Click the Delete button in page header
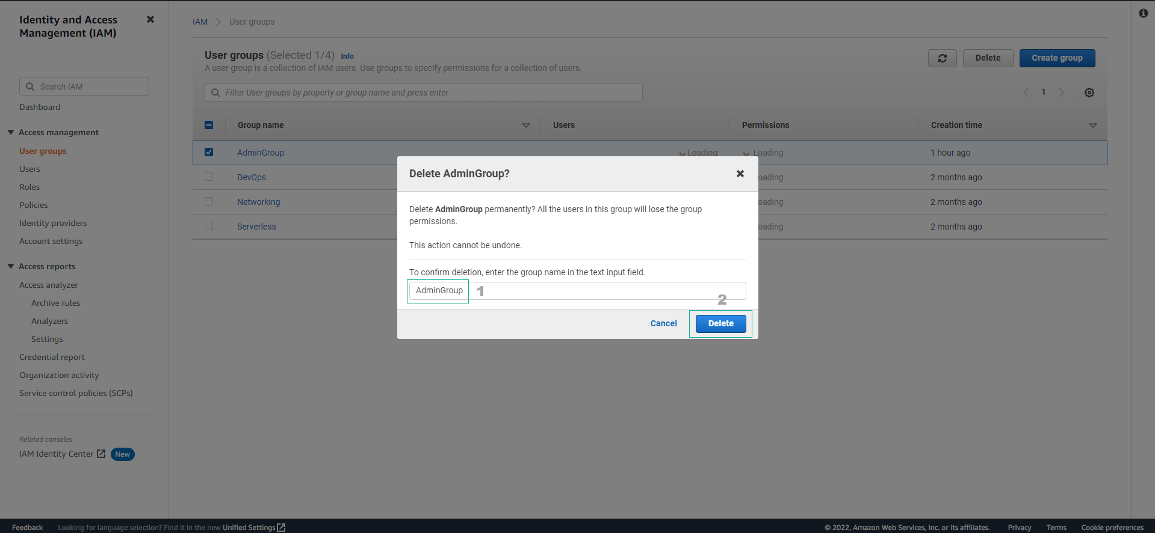1155x533 pixels. point(988,58)
